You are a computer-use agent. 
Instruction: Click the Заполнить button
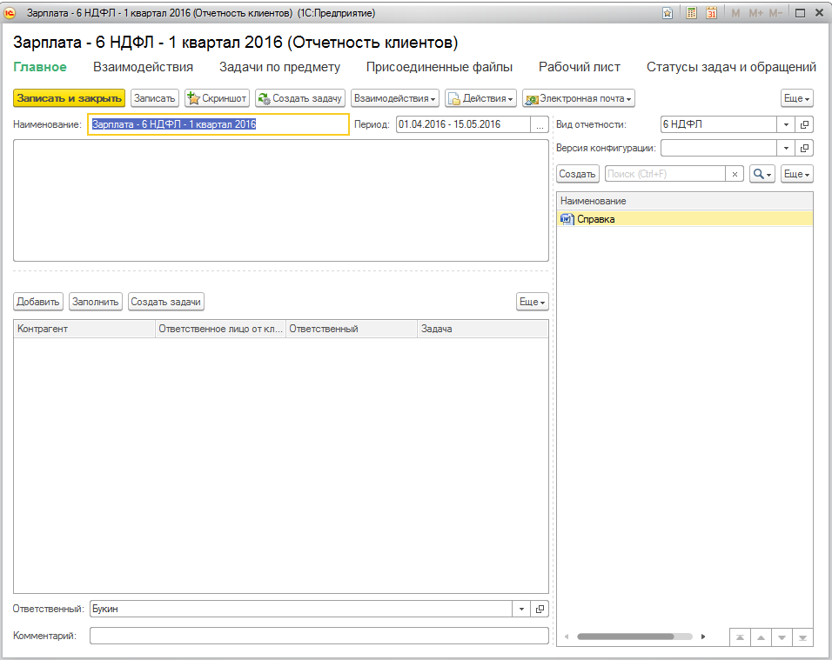(x=96, y=302)
